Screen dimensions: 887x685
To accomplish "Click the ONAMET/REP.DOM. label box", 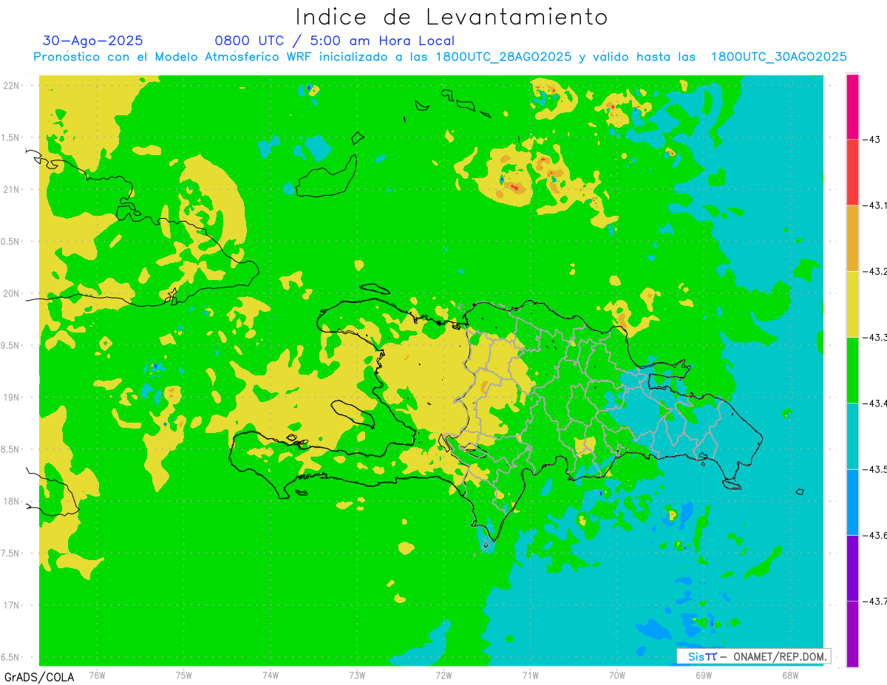I will pos(754,656).
